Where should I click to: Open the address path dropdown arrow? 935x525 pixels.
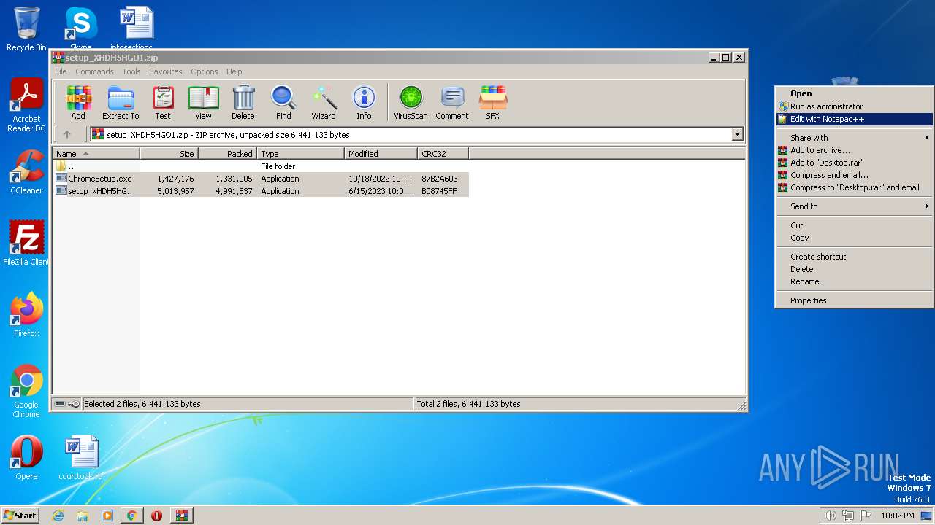point(737,134)
